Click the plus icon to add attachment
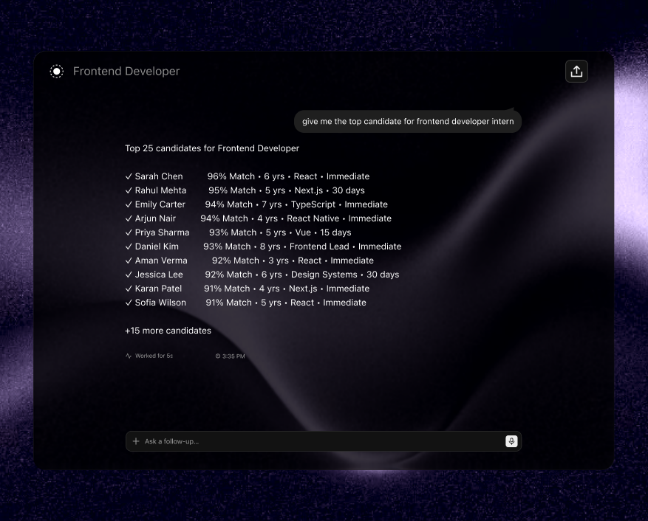Screen dimensions: 648x521 [136, 441]
